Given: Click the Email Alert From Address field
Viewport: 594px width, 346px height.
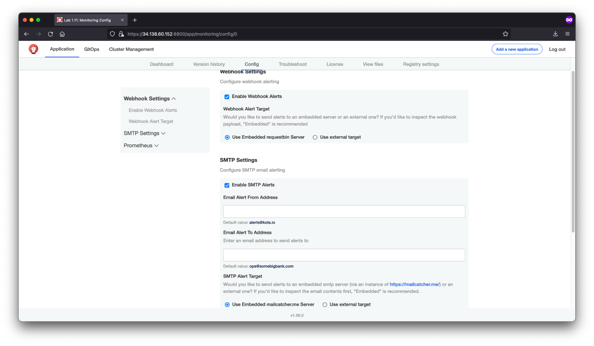Looking at the screenshot, I should coord(344,211).
